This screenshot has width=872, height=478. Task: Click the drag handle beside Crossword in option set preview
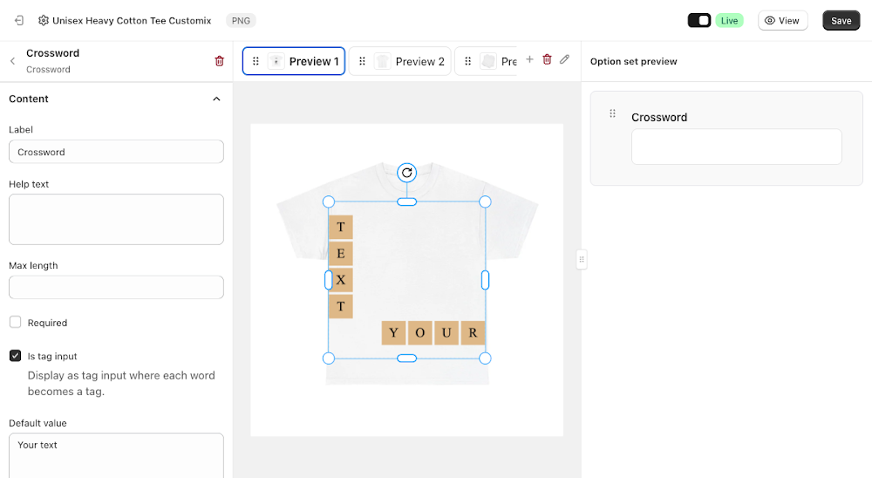pos(612,113)
